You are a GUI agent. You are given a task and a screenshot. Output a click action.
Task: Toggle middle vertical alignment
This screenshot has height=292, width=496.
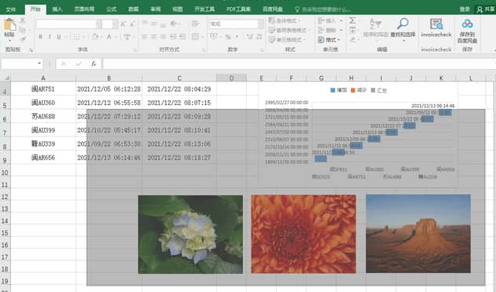coord(154,24)
